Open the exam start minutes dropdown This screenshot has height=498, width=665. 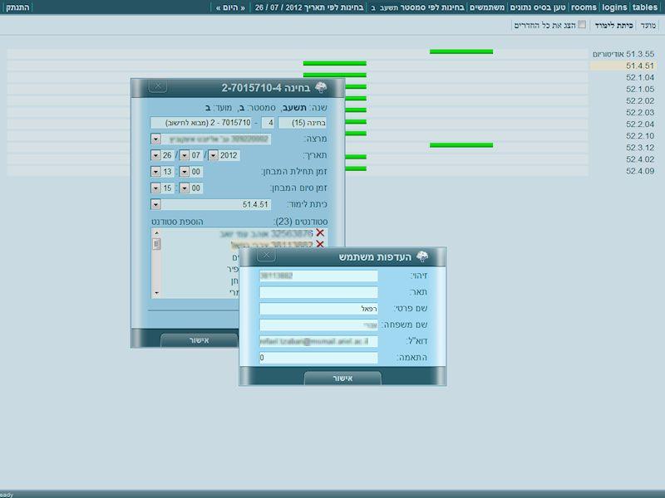point(184,172)
